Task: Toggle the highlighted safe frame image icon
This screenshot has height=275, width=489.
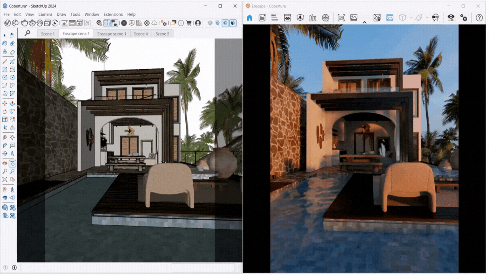Action: [x=390, y=18]
